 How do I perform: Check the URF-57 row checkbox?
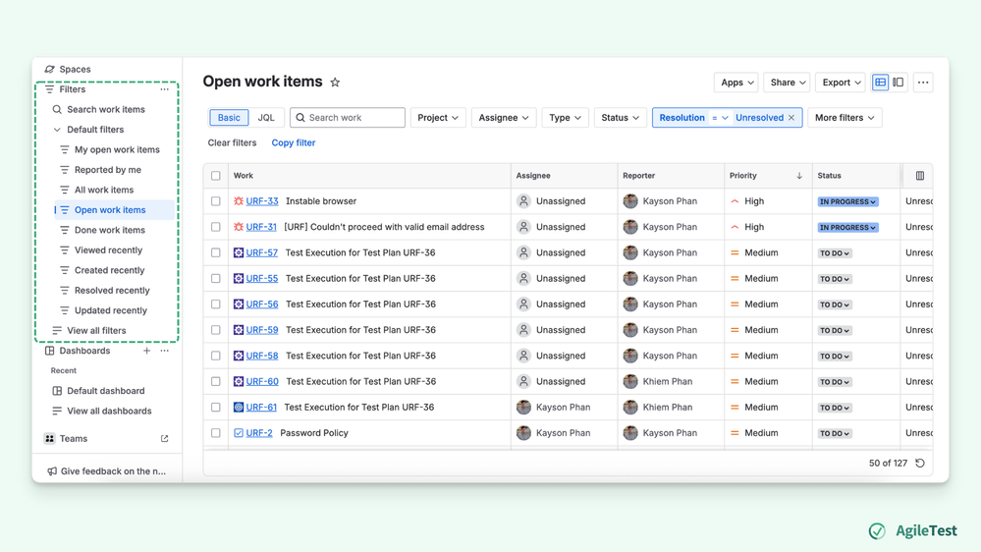coord(216,252)
